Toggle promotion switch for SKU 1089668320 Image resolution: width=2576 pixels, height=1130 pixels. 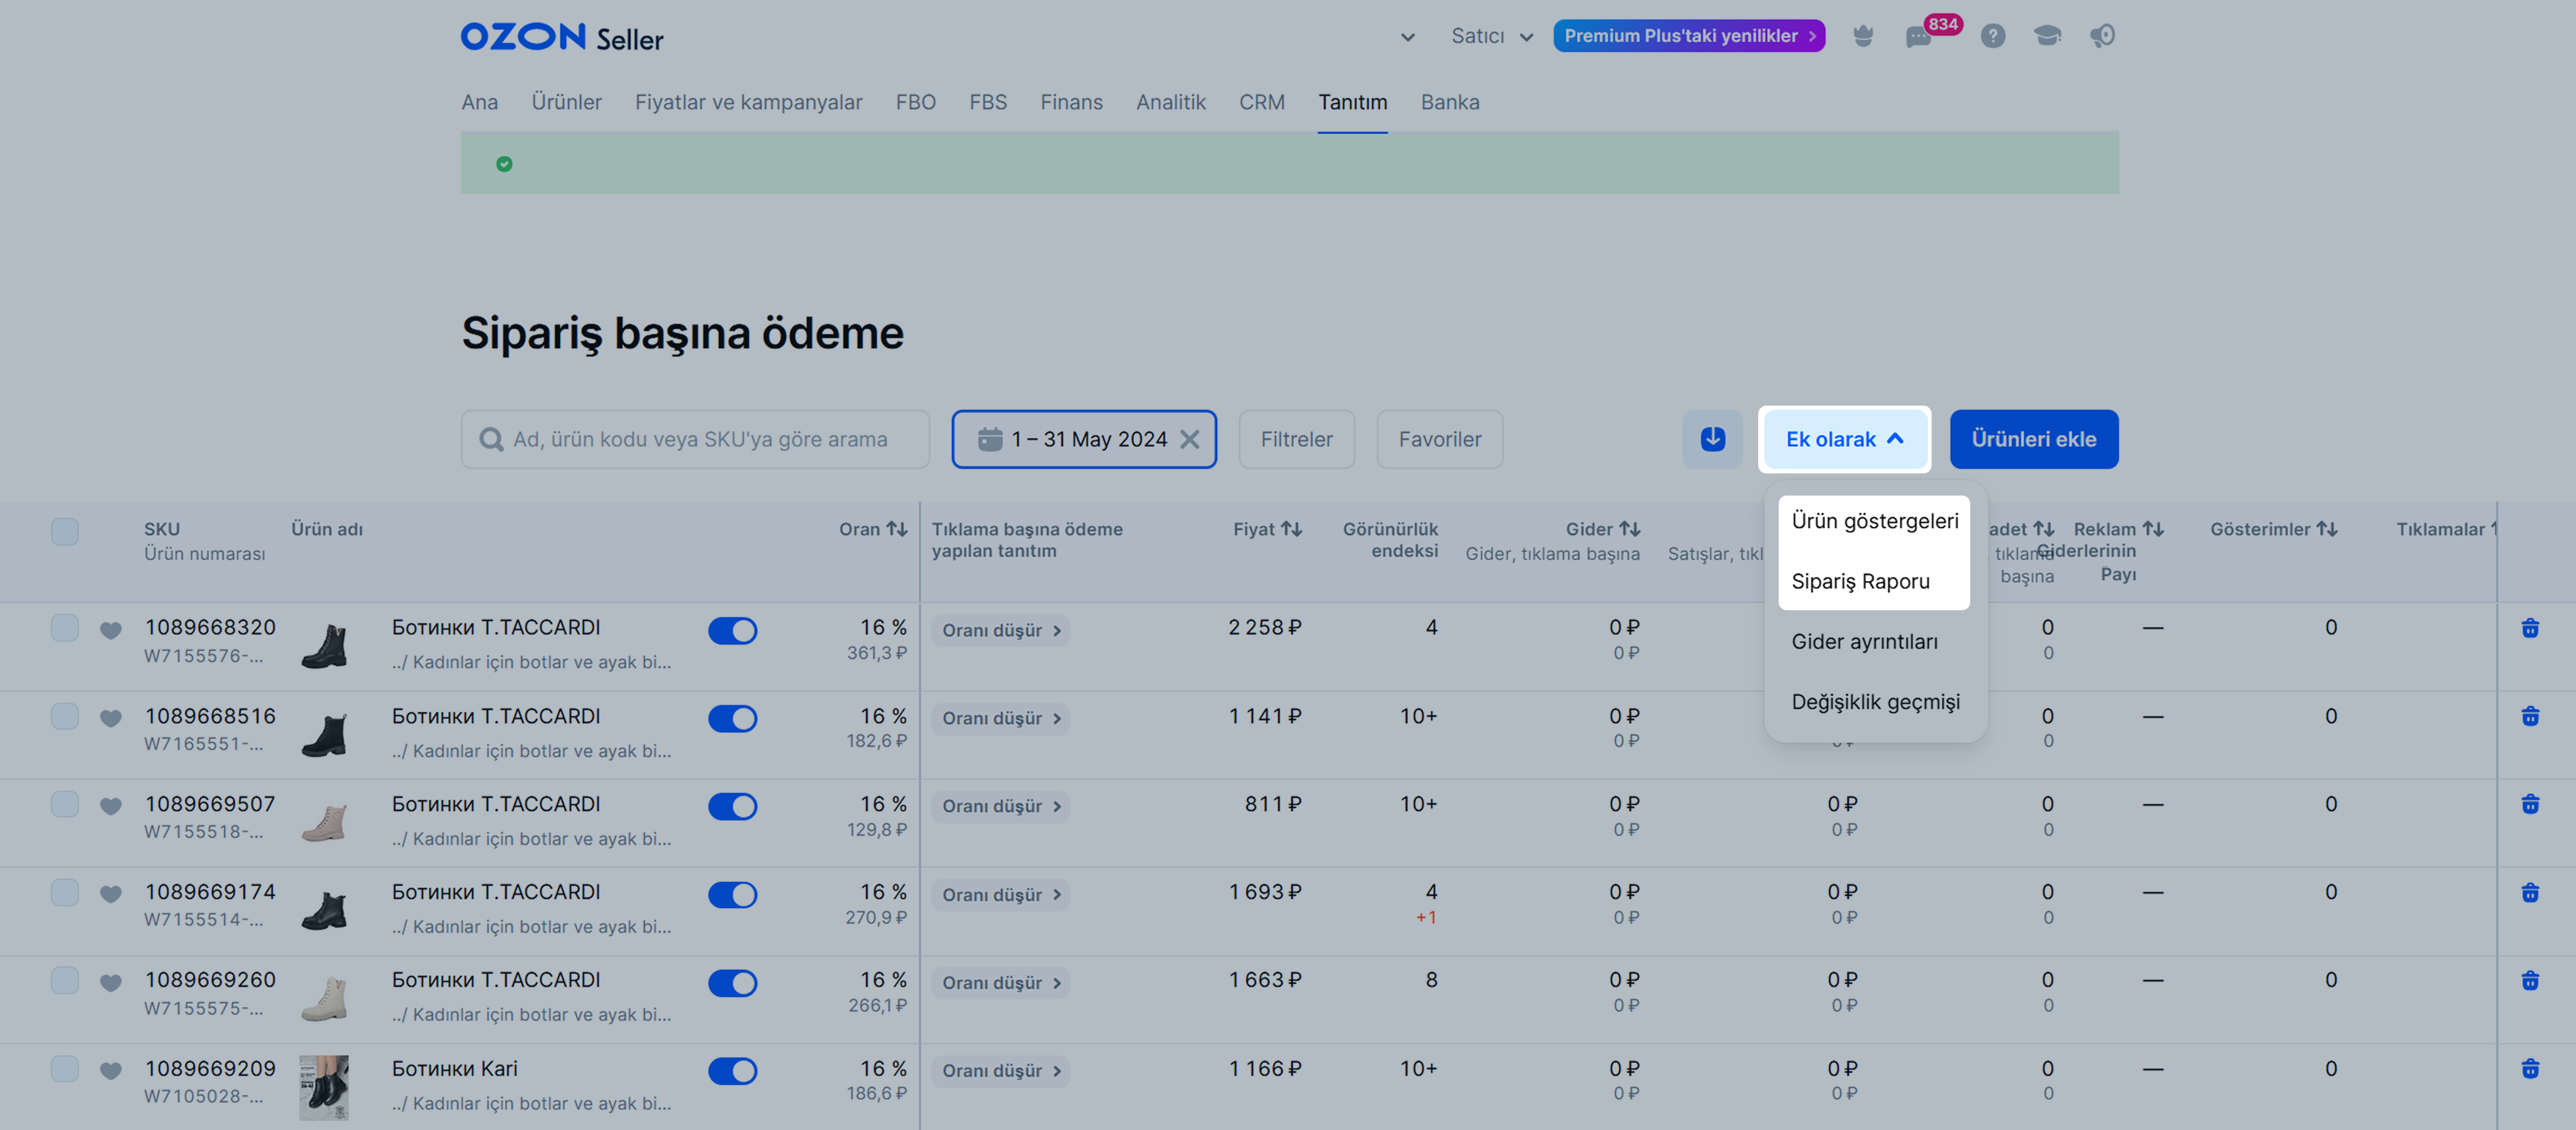pos(733,631)
